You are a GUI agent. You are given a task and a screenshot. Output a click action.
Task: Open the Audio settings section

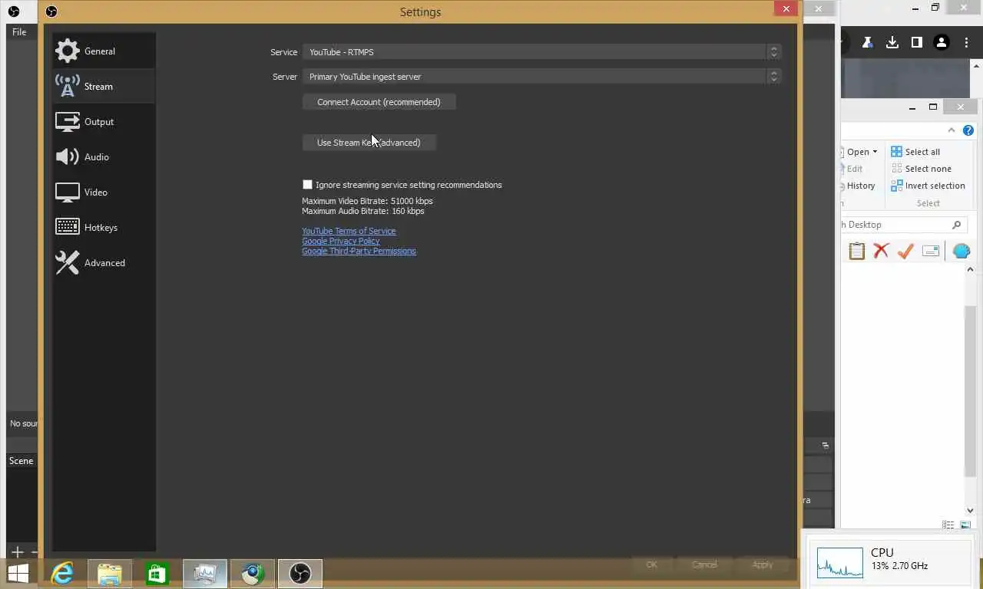pos(104,157)
